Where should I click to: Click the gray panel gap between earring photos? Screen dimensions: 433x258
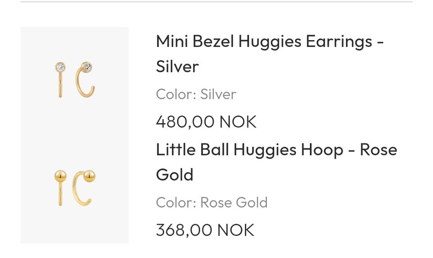pos(74,135)
